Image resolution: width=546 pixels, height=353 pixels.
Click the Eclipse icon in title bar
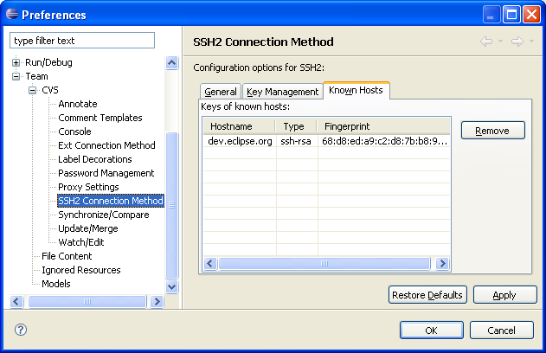(x=12, y=14)
